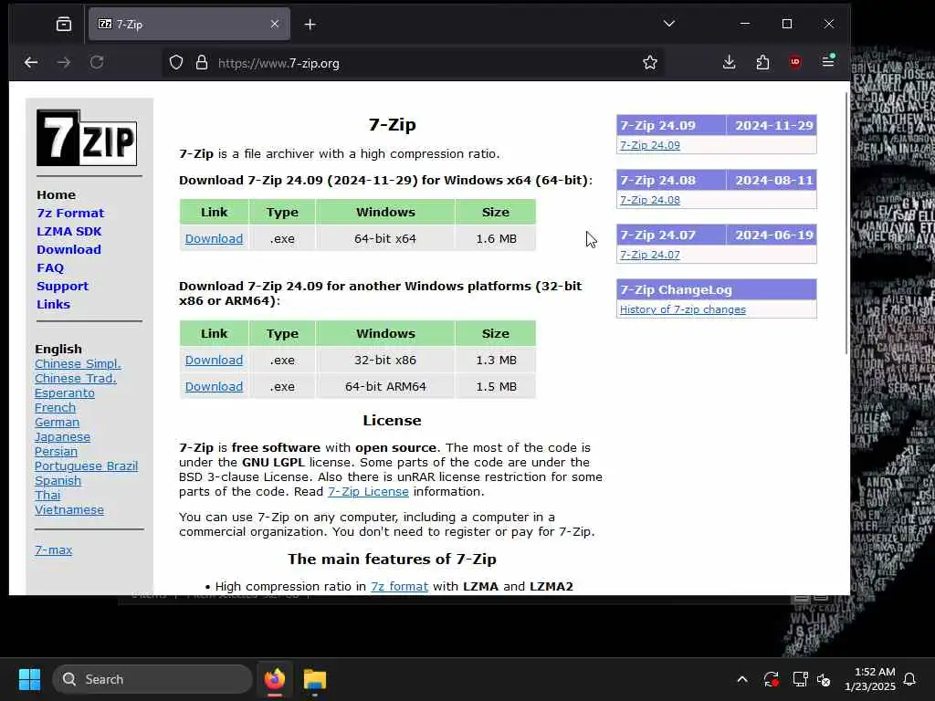Open the notifications bell icon
The width and height of the screenshot is (935, 701).
(910, 679)
